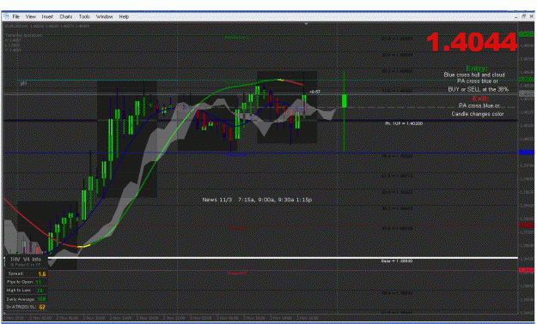This screenshot has width=537, height=324.
Task: Click the High to Low value 74
Action: coord(40,291)
